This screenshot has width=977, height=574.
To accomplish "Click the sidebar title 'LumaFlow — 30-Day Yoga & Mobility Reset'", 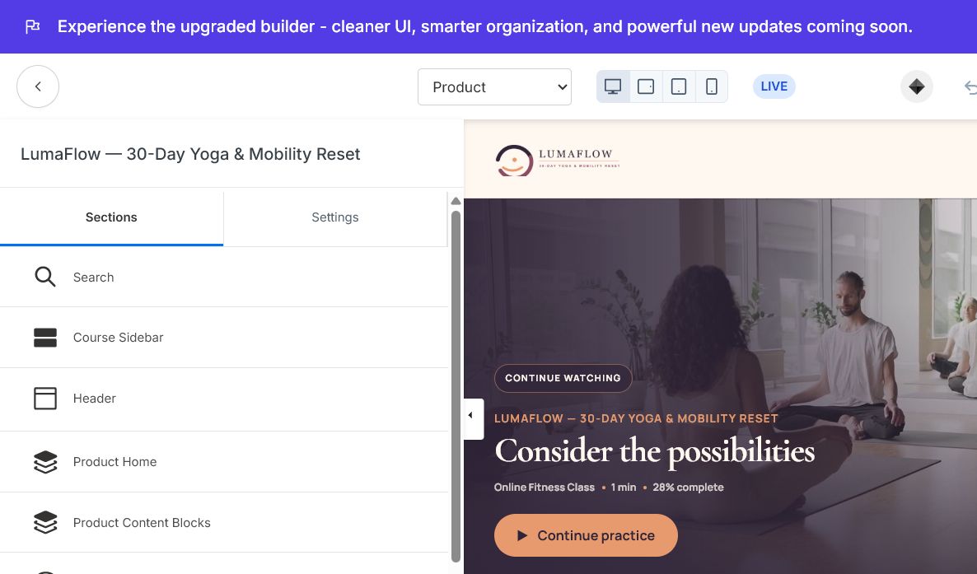I will tap(190, 154).
